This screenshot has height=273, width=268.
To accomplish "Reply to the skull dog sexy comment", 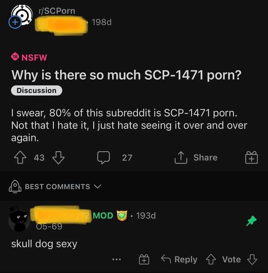I will (179, 260).
